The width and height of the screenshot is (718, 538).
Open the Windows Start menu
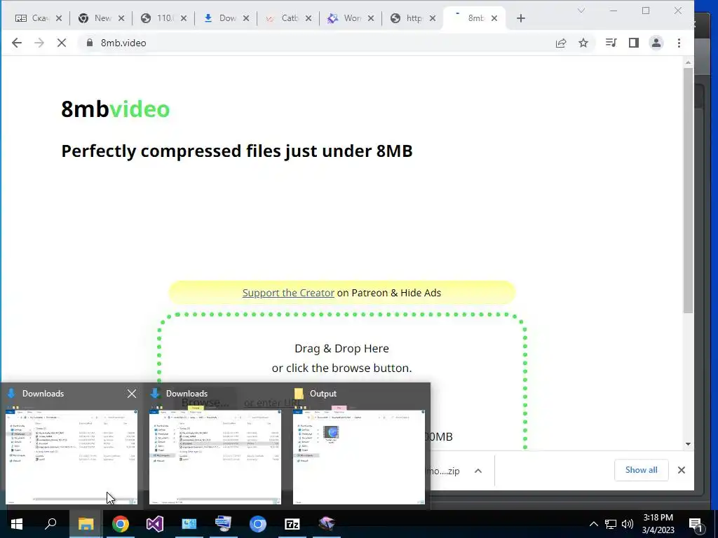17,524
